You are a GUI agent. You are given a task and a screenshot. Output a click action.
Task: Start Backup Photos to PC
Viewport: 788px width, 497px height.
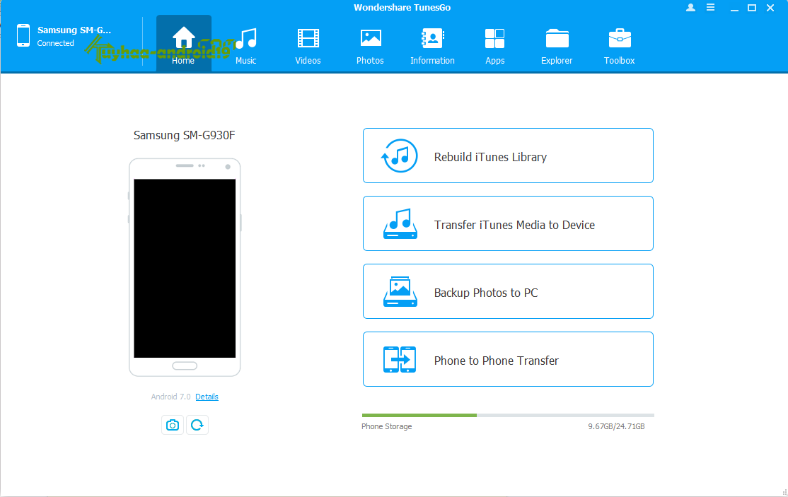pos(508,291)
